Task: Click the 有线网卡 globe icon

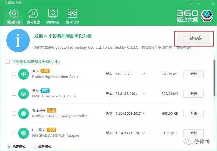Action: coord(23,114)
